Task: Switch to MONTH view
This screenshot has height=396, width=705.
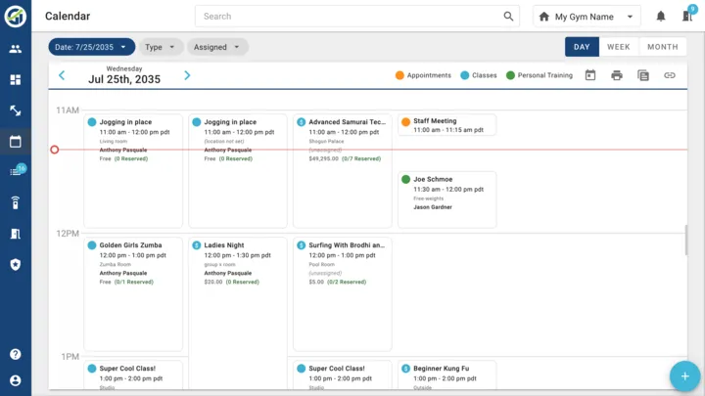Action: (x=662, y=47)
